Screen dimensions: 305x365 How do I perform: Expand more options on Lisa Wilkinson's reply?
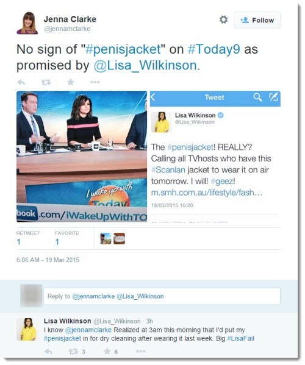(140, 351)
